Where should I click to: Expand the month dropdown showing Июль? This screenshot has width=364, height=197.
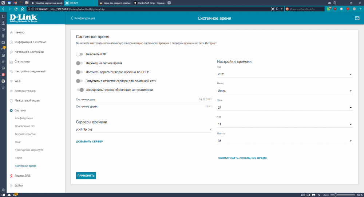coord(285,91)
